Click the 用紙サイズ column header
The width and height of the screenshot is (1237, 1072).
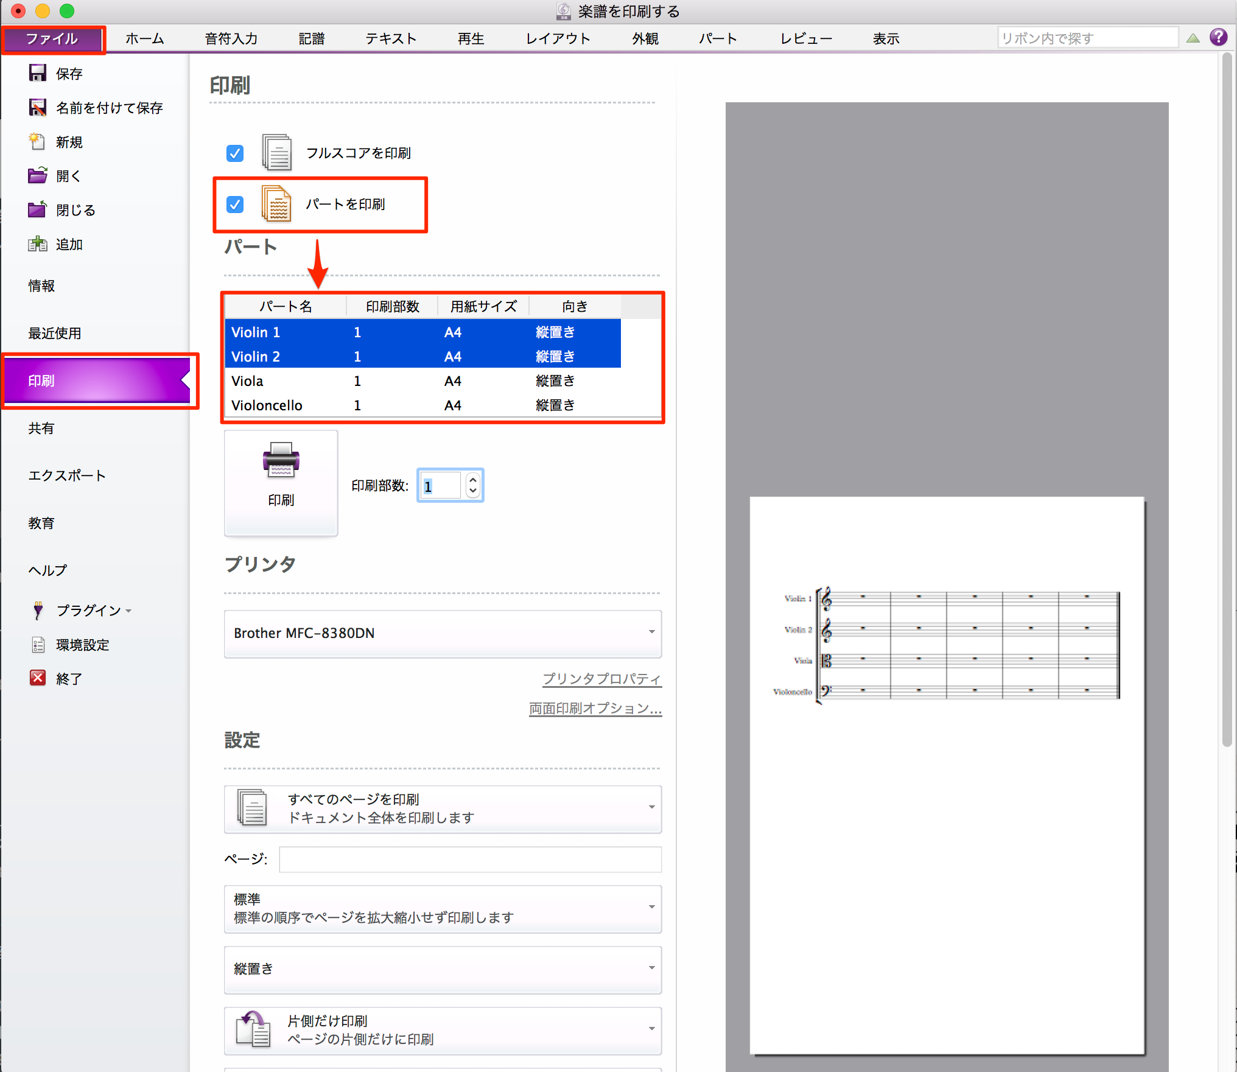(484, 306)
